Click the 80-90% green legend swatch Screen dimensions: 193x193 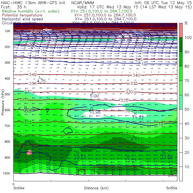pos(181,59)
